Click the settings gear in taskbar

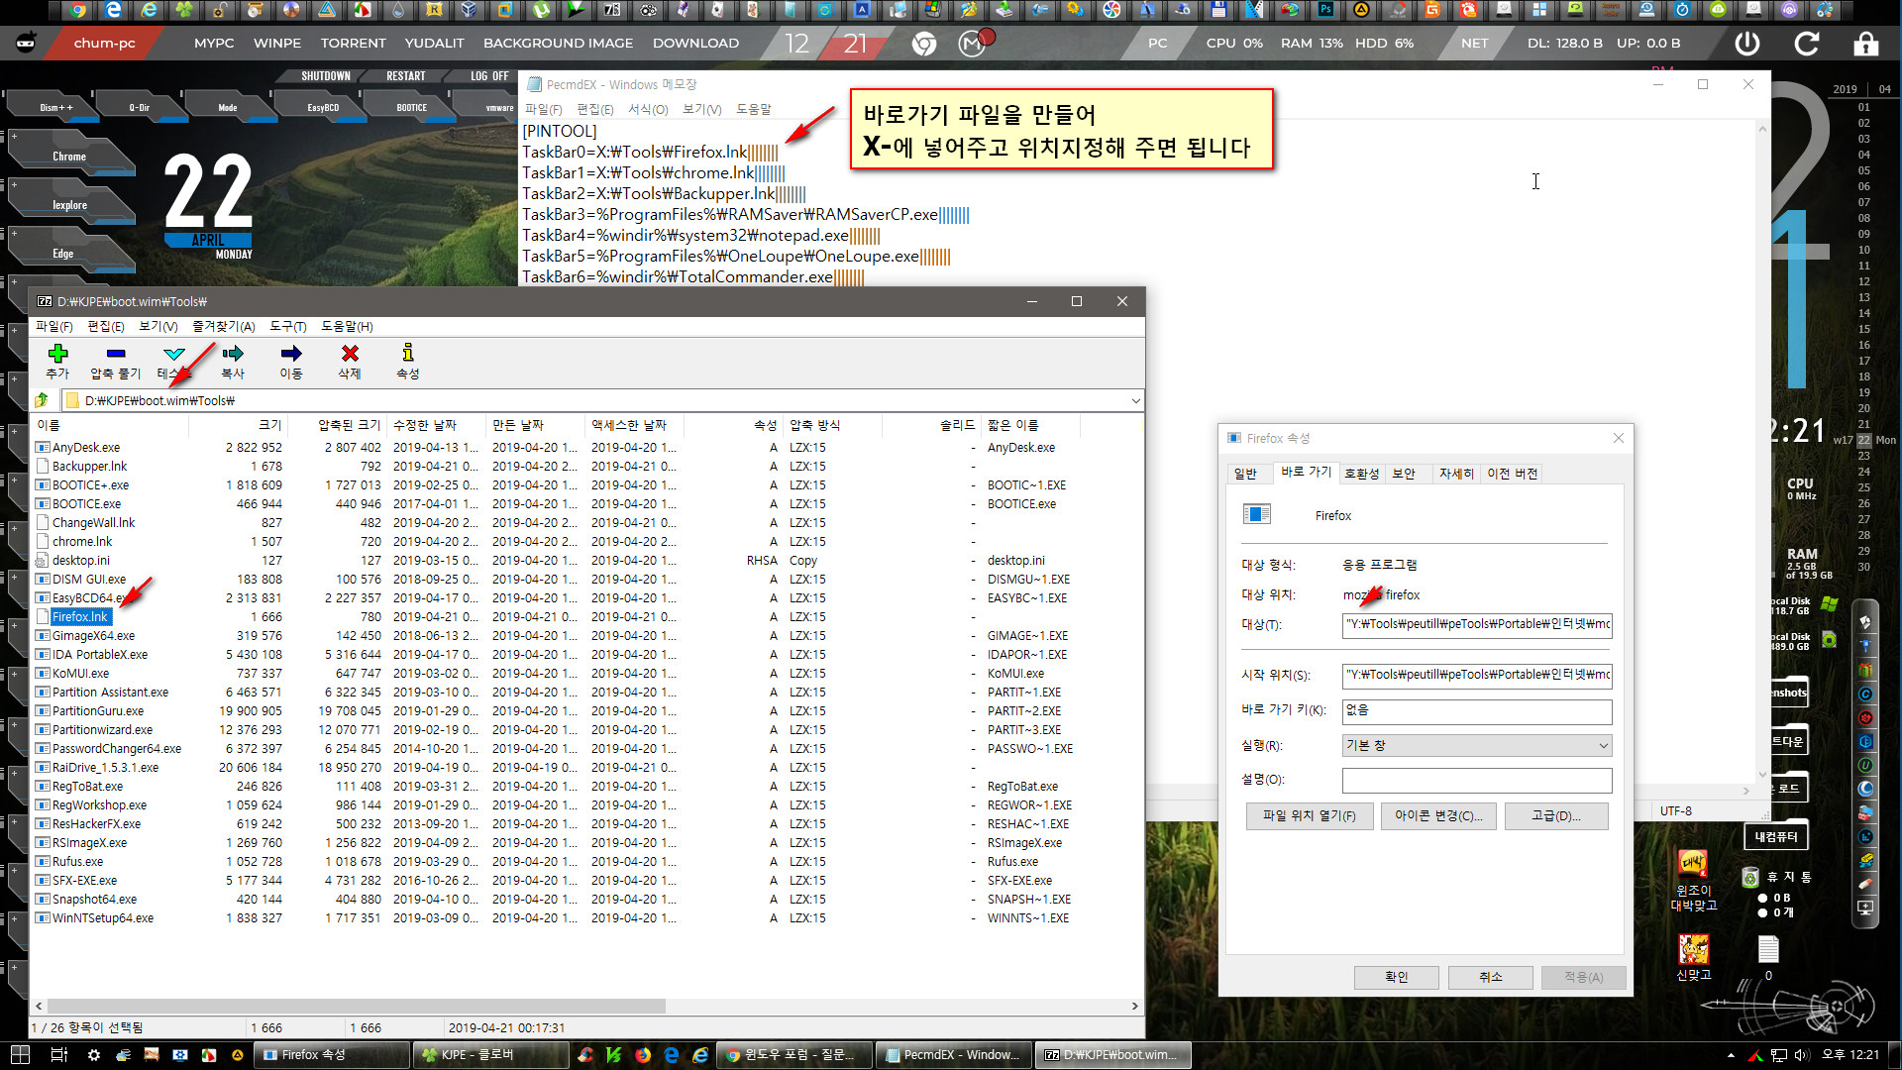[x=94, y=1055]
